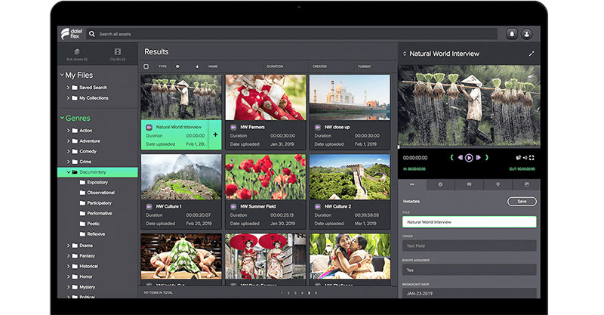Open Bulk Assets stack icon
Screen dimensions: 604x315
click(77, 51)
